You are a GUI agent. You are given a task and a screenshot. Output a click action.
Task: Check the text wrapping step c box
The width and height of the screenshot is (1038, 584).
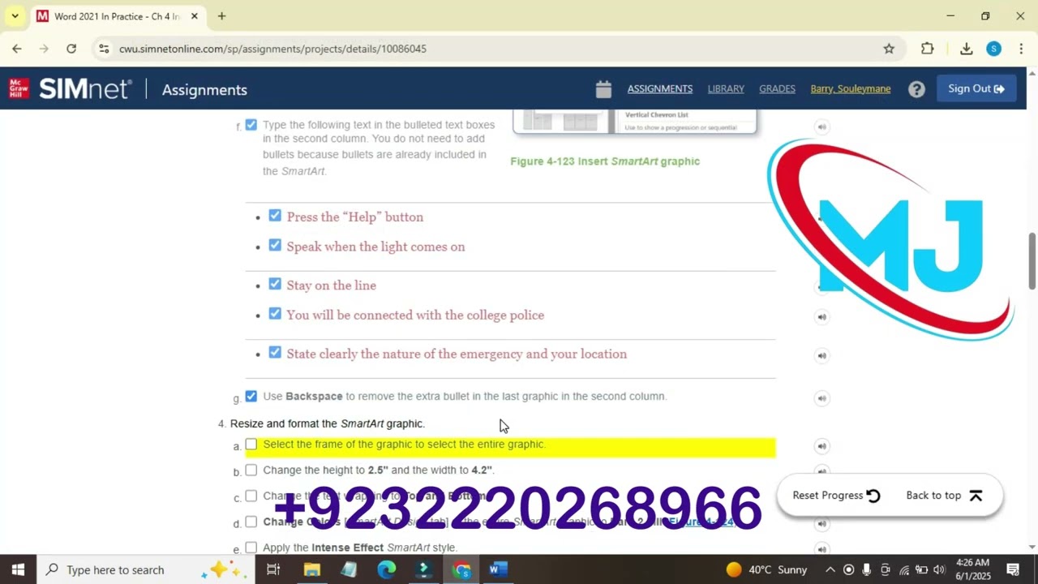(x=251, y=496)
